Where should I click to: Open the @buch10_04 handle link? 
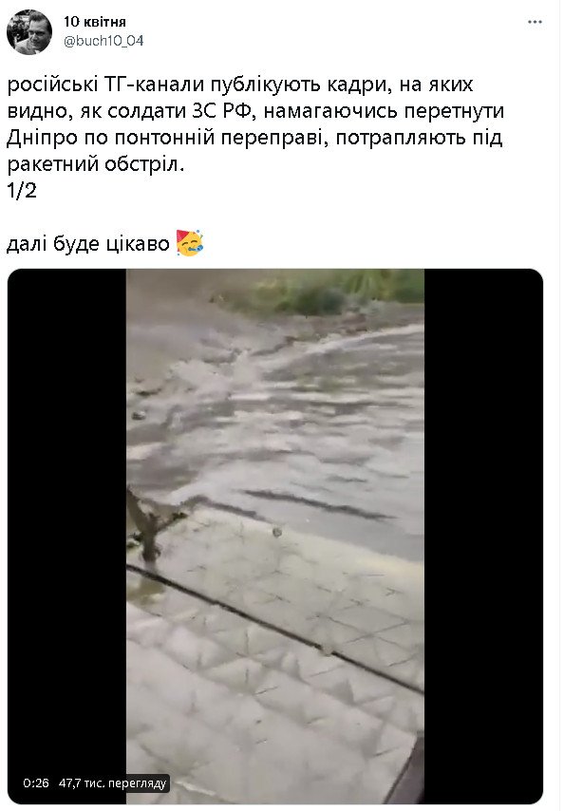(x=103, y=41)
